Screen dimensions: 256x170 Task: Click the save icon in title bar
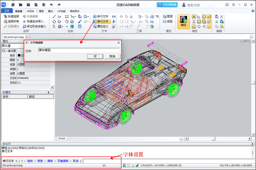[x=28, y=5]
